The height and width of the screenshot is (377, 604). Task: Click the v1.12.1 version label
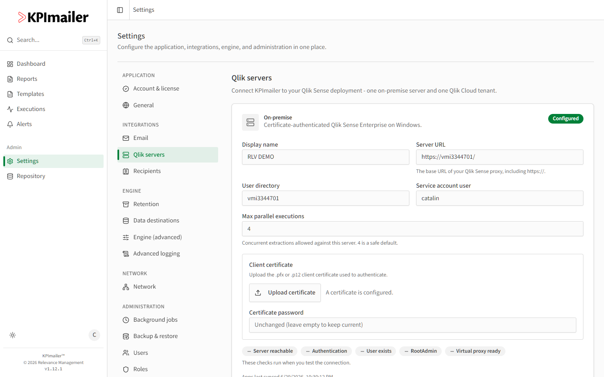pyautogui.click(x=53, y=369)
